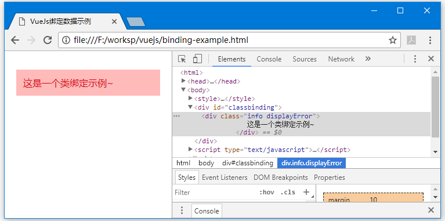Viewport: 445px width, 221px height.
Task: Collapse the div id classbinding node
Action: 190,107
